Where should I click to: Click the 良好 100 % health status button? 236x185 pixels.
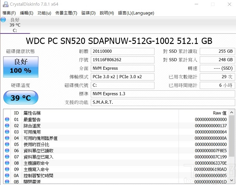click(x=21, y=67)
